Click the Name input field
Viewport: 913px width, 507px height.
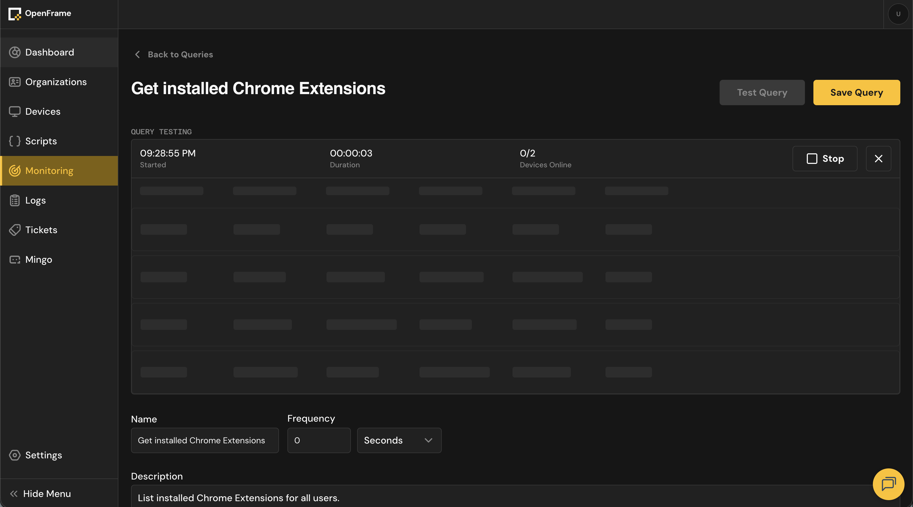click(x=205, y=440)
